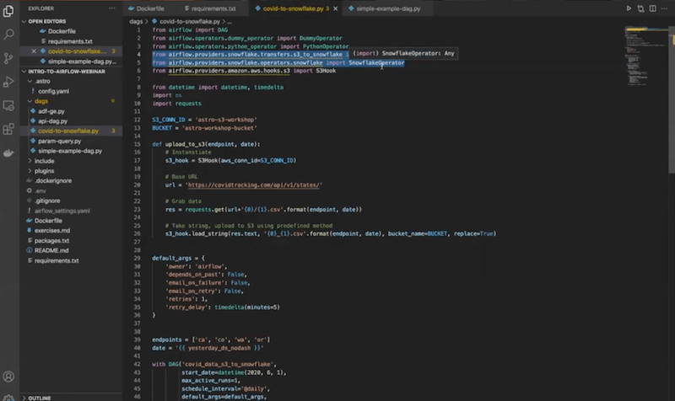Expand the Outline section

[39, 397]
